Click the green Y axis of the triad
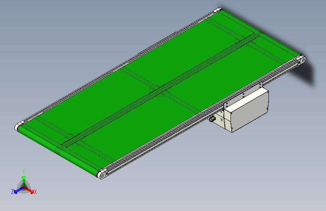The height and width of the screenshot is (211, 326). point(24,181)
